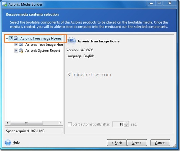Click the child Acronis True Image Home component icon

pyautogui.click(x=21, y=44)
